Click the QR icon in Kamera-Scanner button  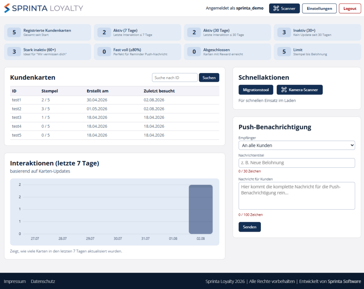point(284,90)
